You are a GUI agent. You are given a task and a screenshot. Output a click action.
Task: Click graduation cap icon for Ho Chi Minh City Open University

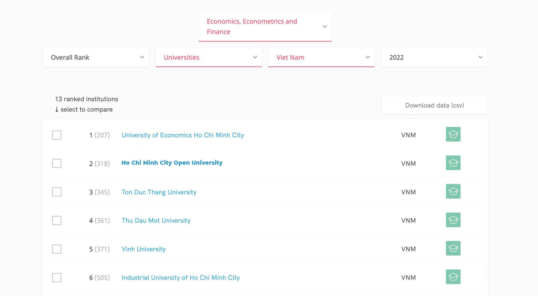(453, 163)
